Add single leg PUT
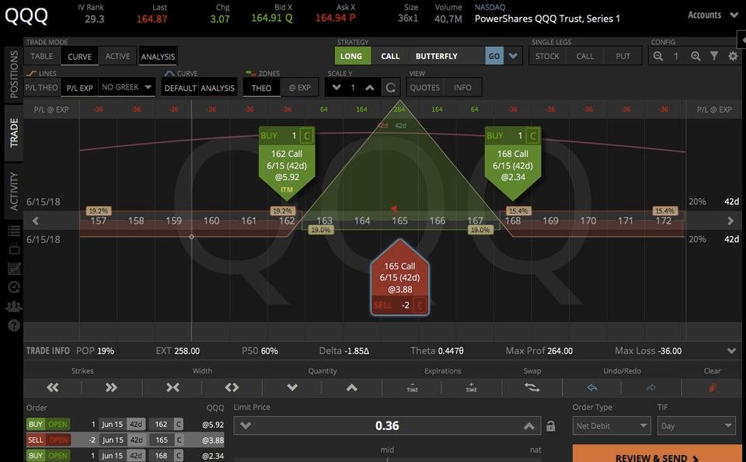The width and height of the screenshot is (746, 462). 622,56
